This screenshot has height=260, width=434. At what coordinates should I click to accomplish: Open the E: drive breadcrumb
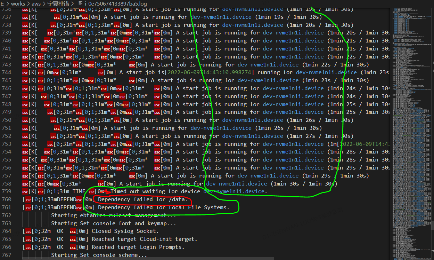pyautogui.click(x=2, y=3)
